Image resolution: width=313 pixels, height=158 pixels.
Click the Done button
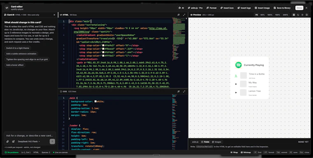pyautogui.click(x=299, y=8)
